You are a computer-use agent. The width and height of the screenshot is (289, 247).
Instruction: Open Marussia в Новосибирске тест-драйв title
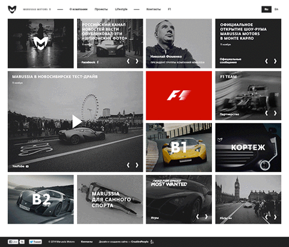[55, 77]
